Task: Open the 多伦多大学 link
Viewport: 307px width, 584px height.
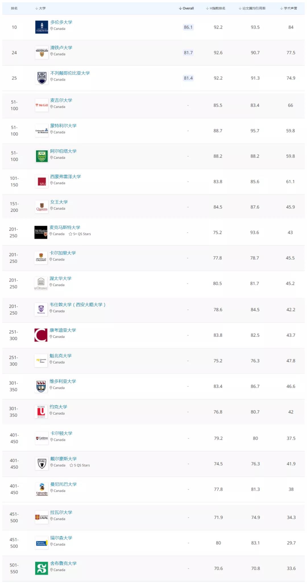Action: click(61, 22)
